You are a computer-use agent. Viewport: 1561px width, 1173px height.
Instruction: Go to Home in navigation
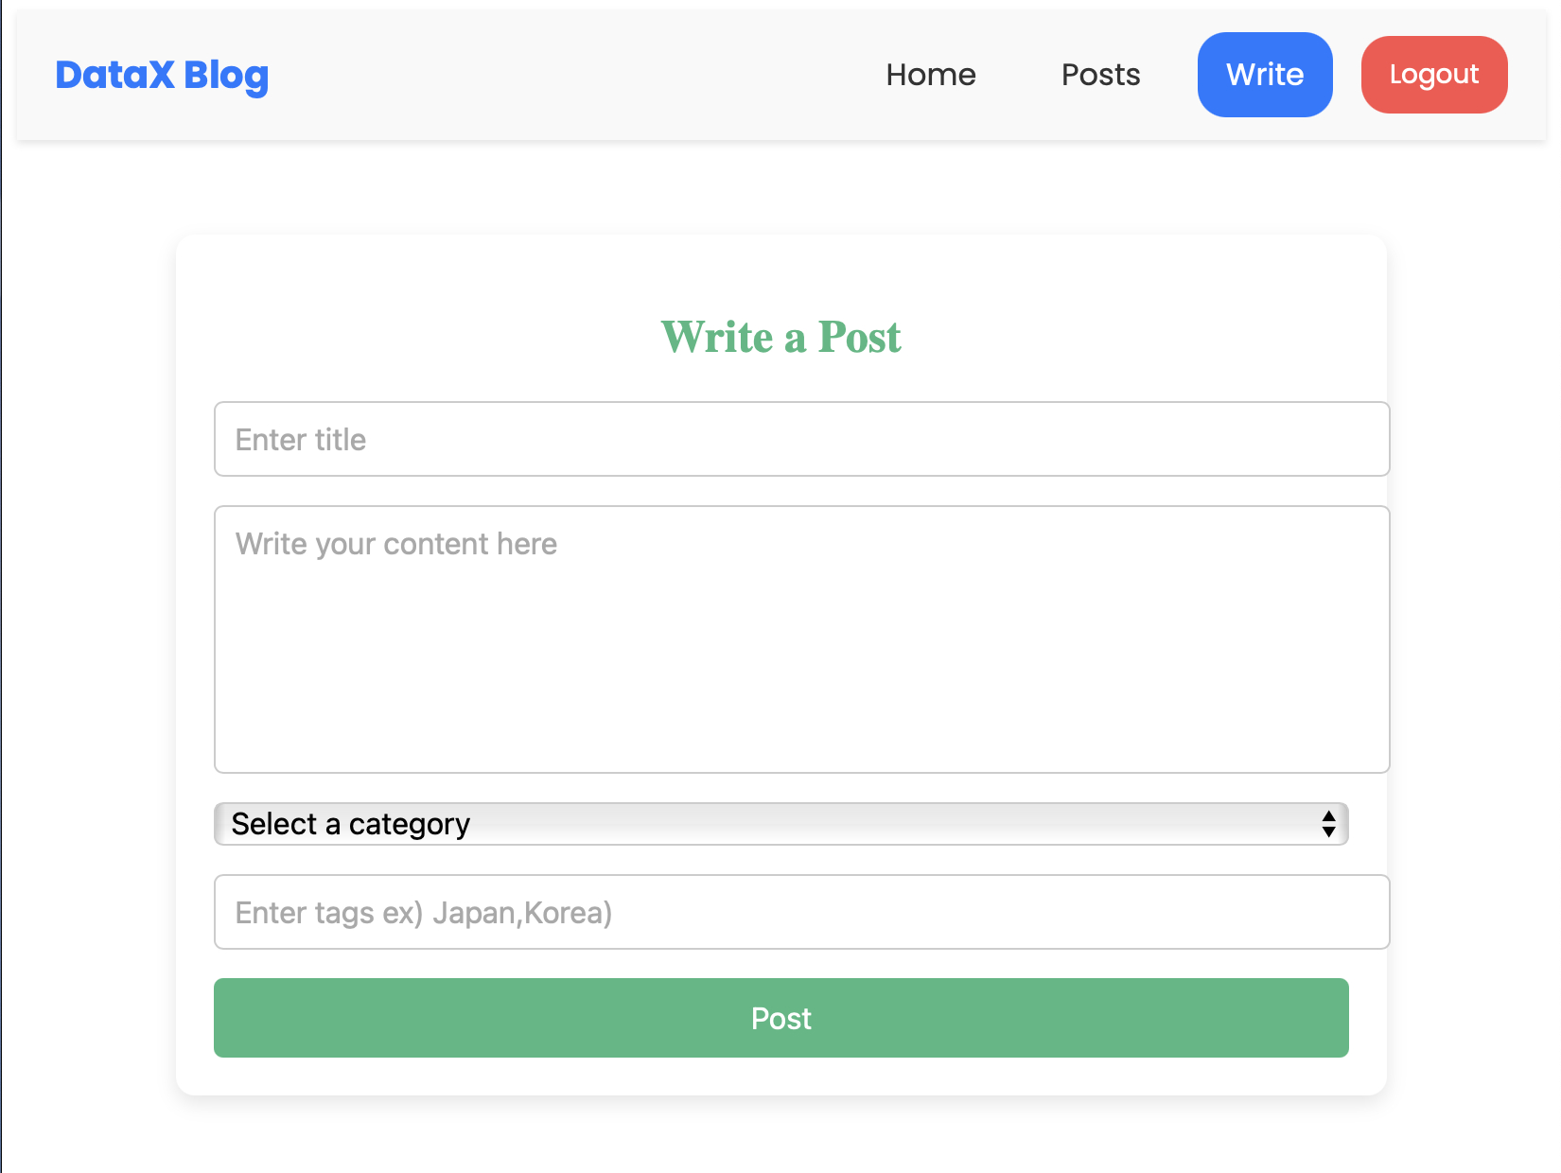click(x=931, y=75)
